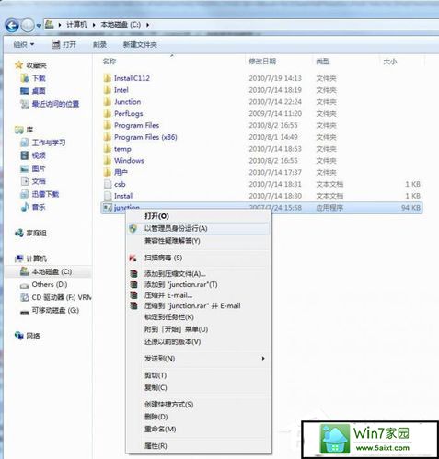Select 本地磁盘 (C:) breadcrumb in address bar

pyautogui.click(x=121, y=25)
